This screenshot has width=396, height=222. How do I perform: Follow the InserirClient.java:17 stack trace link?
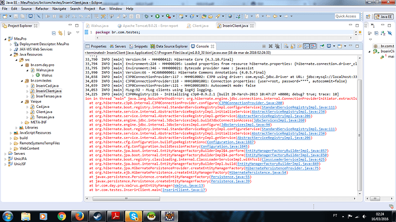184,190
